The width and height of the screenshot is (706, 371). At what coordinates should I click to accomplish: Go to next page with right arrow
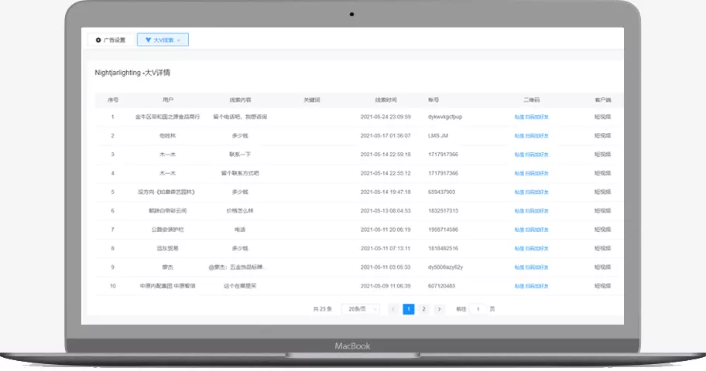pos(439,309)
